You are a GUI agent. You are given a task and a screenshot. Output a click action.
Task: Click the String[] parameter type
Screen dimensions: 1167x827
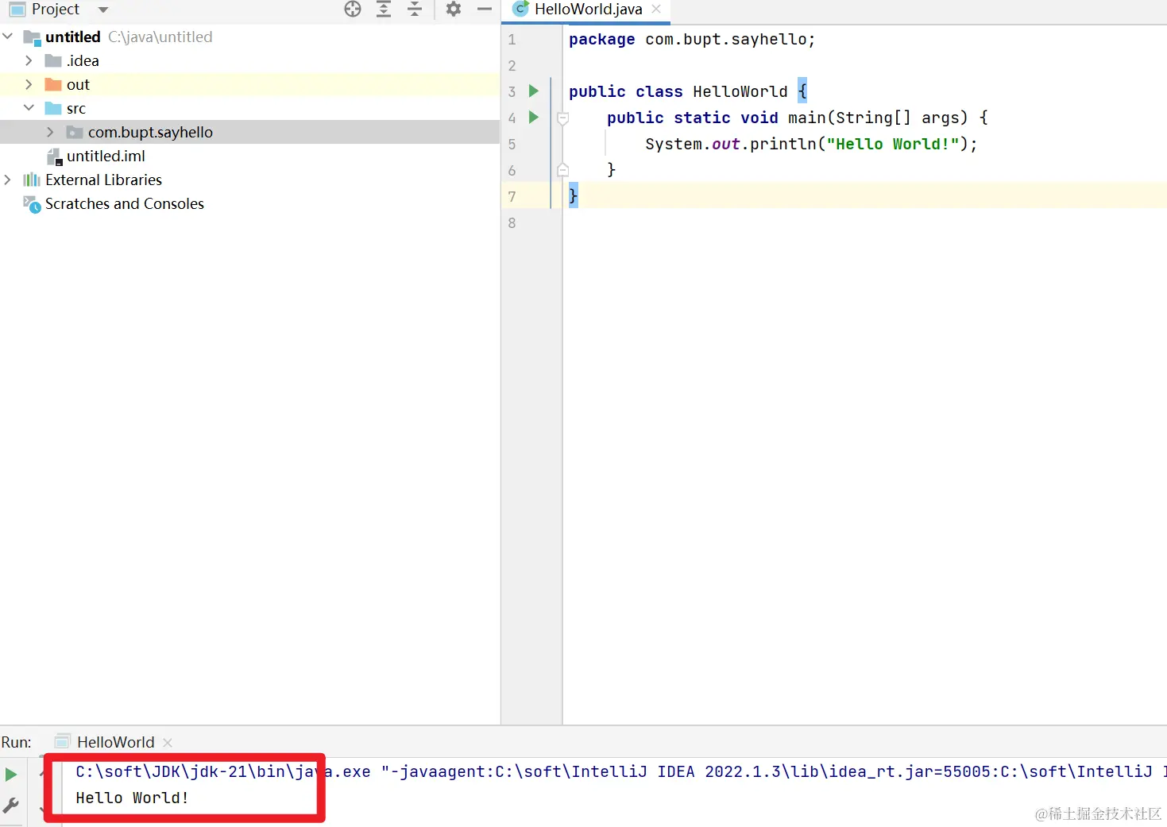(874, 118)
